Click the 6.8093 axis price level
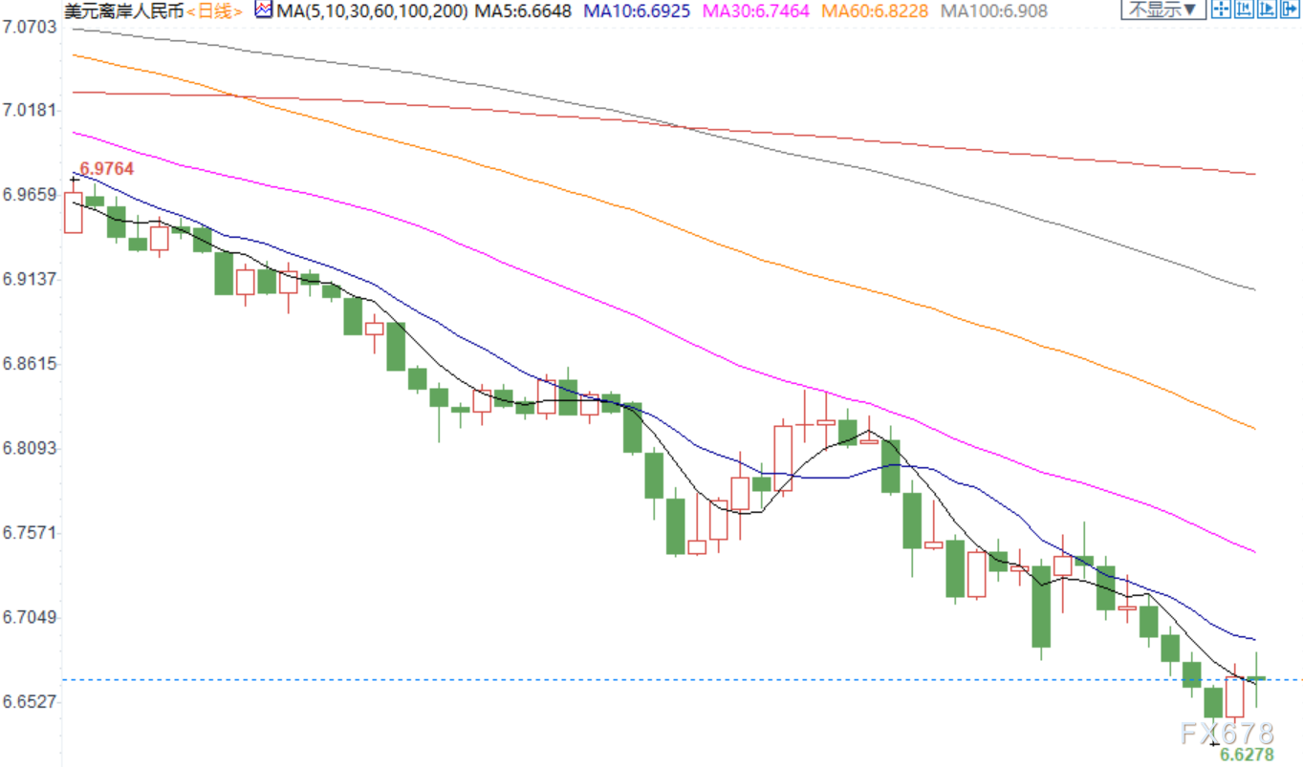1303x767 pixels. click(30, 448)
